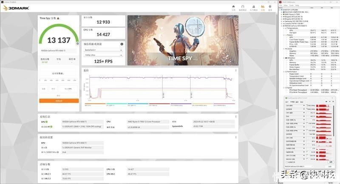
Task: Toggle the red GPU load legend item
Action: [159, 104]
